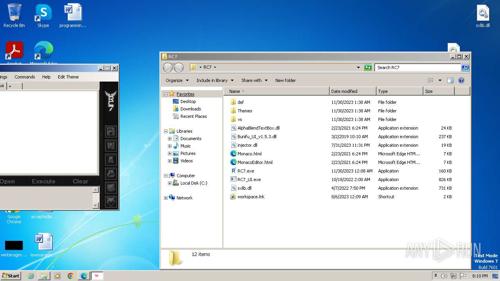This screenshot has width=500, height=281.
Task: Click the Action Center flag tray icon
Action: 463,276
